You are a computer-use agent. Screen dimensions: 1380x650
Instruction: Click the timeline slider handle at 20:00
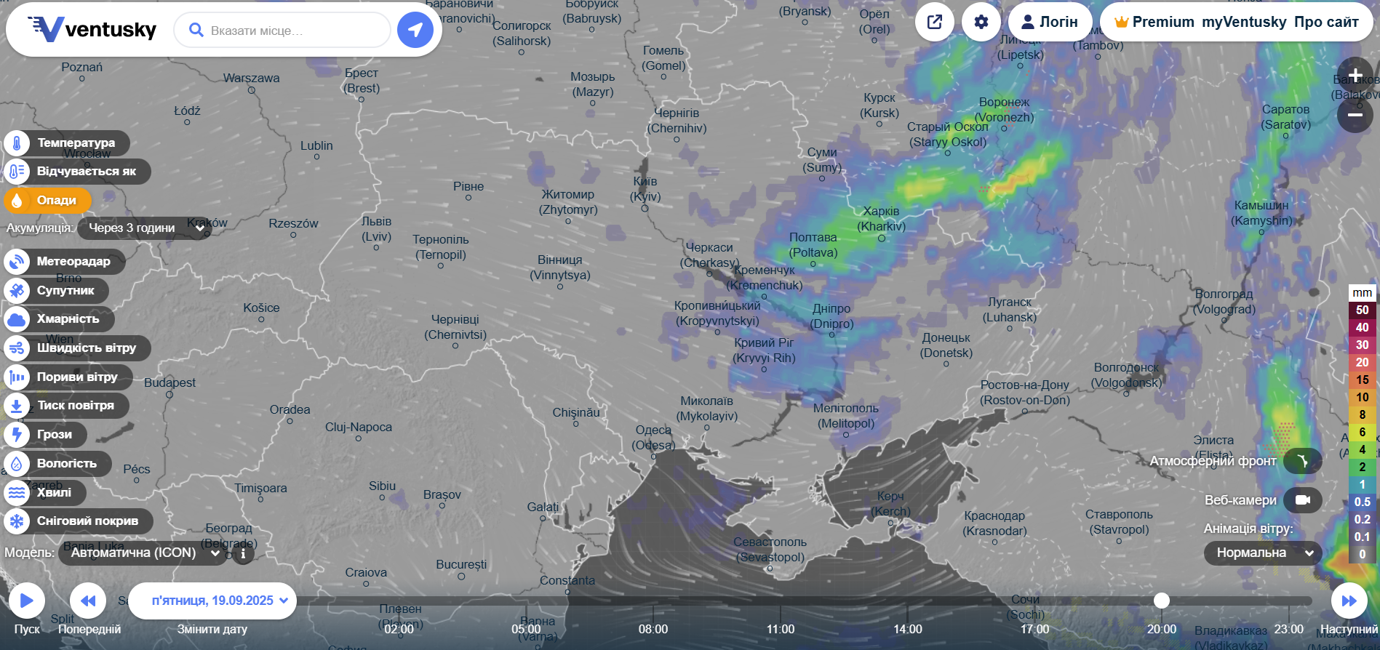coord(1162,601)
